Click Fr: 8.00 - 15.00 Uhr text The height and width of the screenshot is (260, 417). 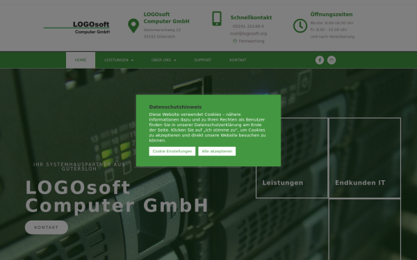click(x=329, y=30)
